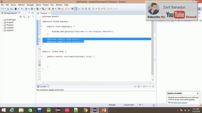Open Internet Explorer from the taskbar
The width and height of the screenshot is (202, 113).
point(12,110)
